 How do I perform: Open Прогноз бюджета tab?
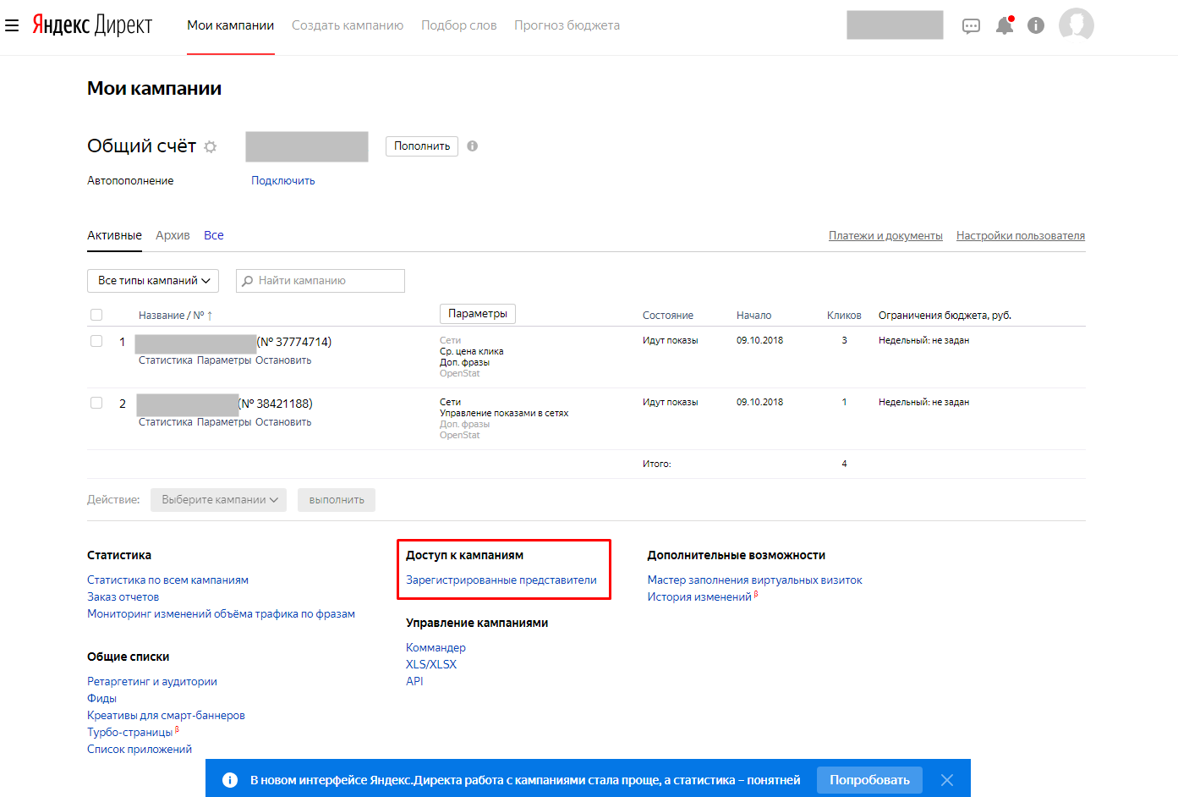point(567,25)
